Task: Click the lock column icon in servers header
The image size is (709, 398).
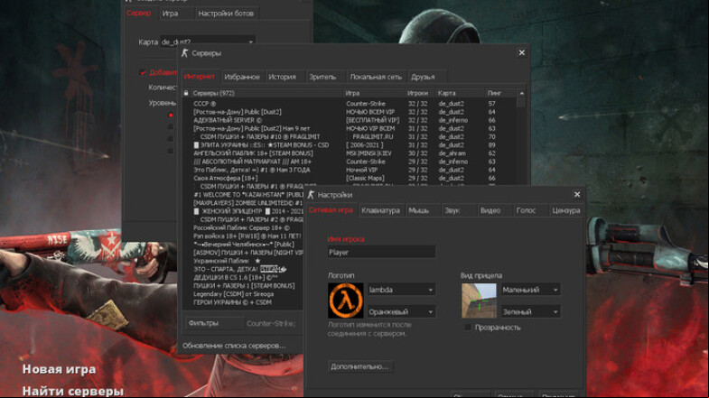Action: point(186,93)
